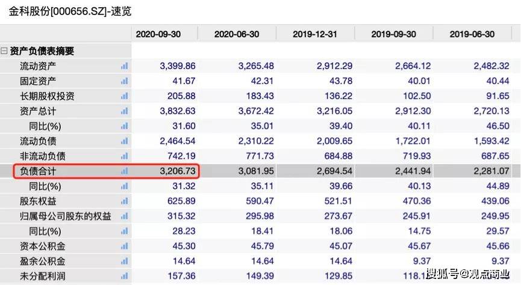
Task: Open chart icon for 股东权益 row
Action: click(x=124, y=201)
